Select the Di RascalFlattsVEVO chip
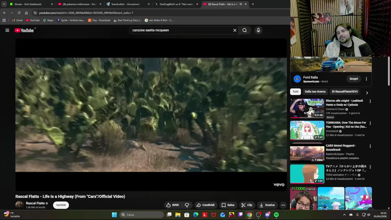391x220 pixels. click(345, 92)
